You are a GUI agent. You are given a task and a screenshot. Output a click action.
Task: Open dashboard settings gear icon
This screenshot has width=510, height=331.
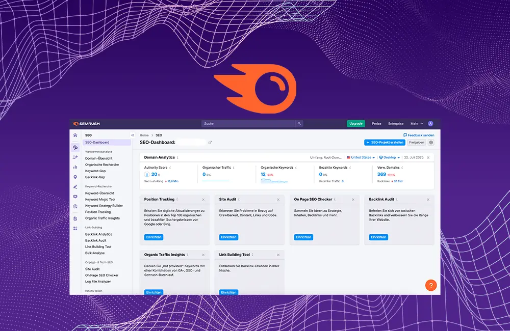(431, 143)
